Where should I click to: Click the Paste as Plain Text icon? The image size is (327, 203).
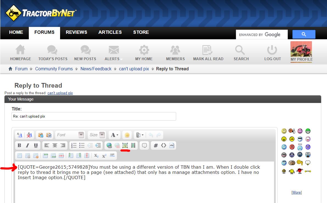click(x=40, y=135)
